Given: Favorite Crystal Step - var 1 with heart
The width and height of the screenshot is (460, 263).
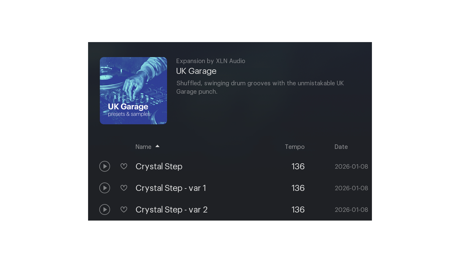Looking at the screenshot, I should click(x=124, y=188).
